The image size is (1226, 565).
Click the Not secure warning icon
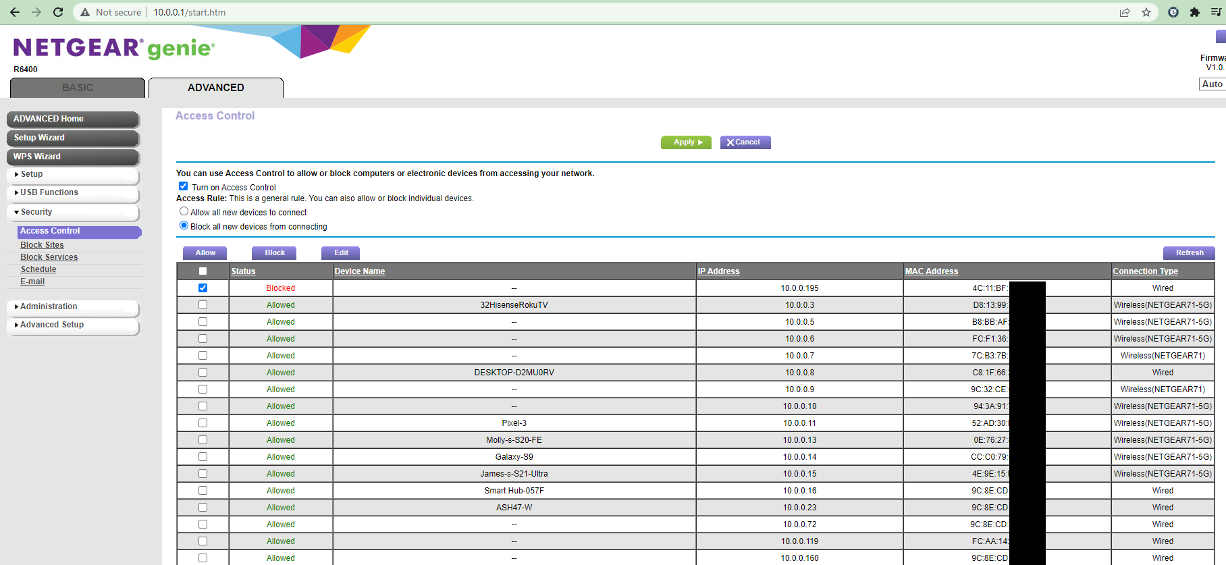point(85,12)
